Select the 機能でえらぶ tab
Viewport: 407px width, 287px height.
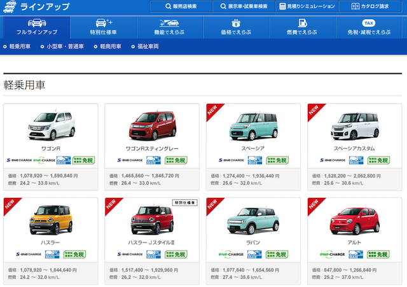170,27
